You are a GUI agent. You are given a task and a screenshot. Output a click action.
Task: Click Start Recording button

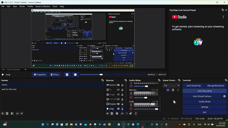coord(205,91)
